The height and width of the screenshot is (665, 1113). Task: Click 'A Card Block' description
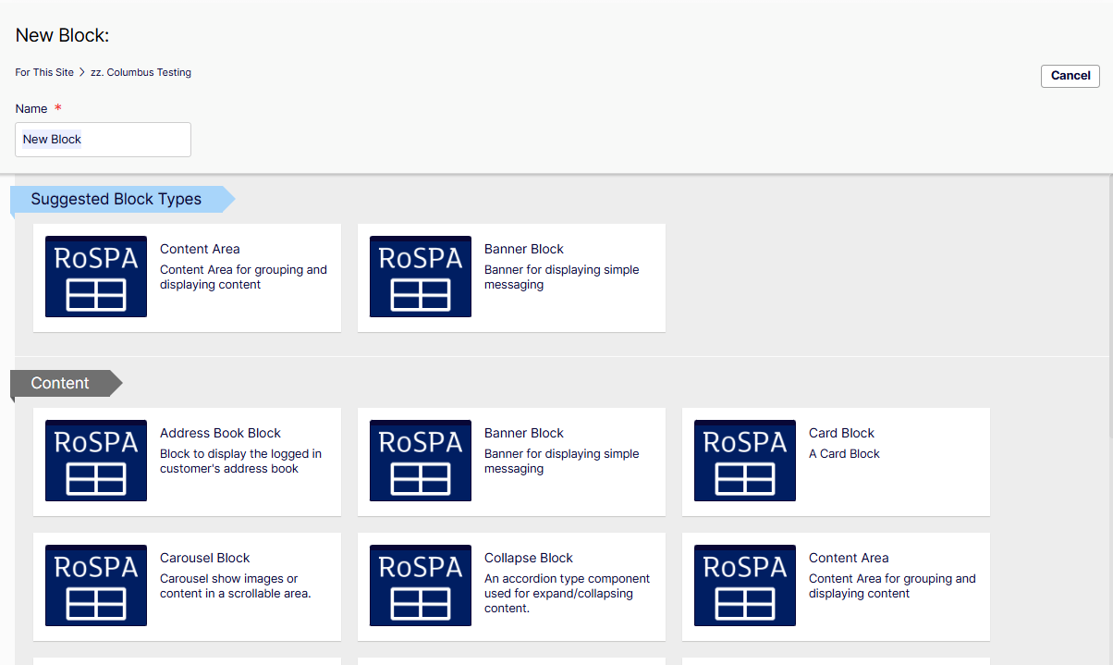click(844, 454)
